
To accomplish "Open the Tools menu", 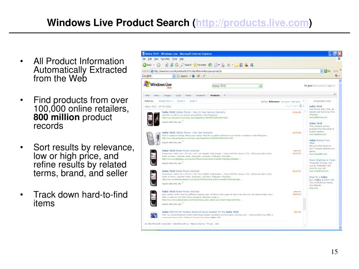I will click(x=175, y=59).
